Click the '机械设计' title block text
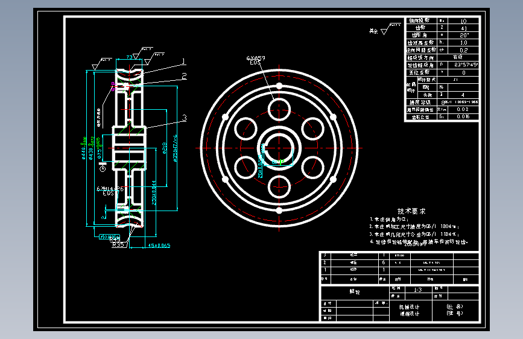Viewport: 523px width, 339px height. (x=409, y=307)
